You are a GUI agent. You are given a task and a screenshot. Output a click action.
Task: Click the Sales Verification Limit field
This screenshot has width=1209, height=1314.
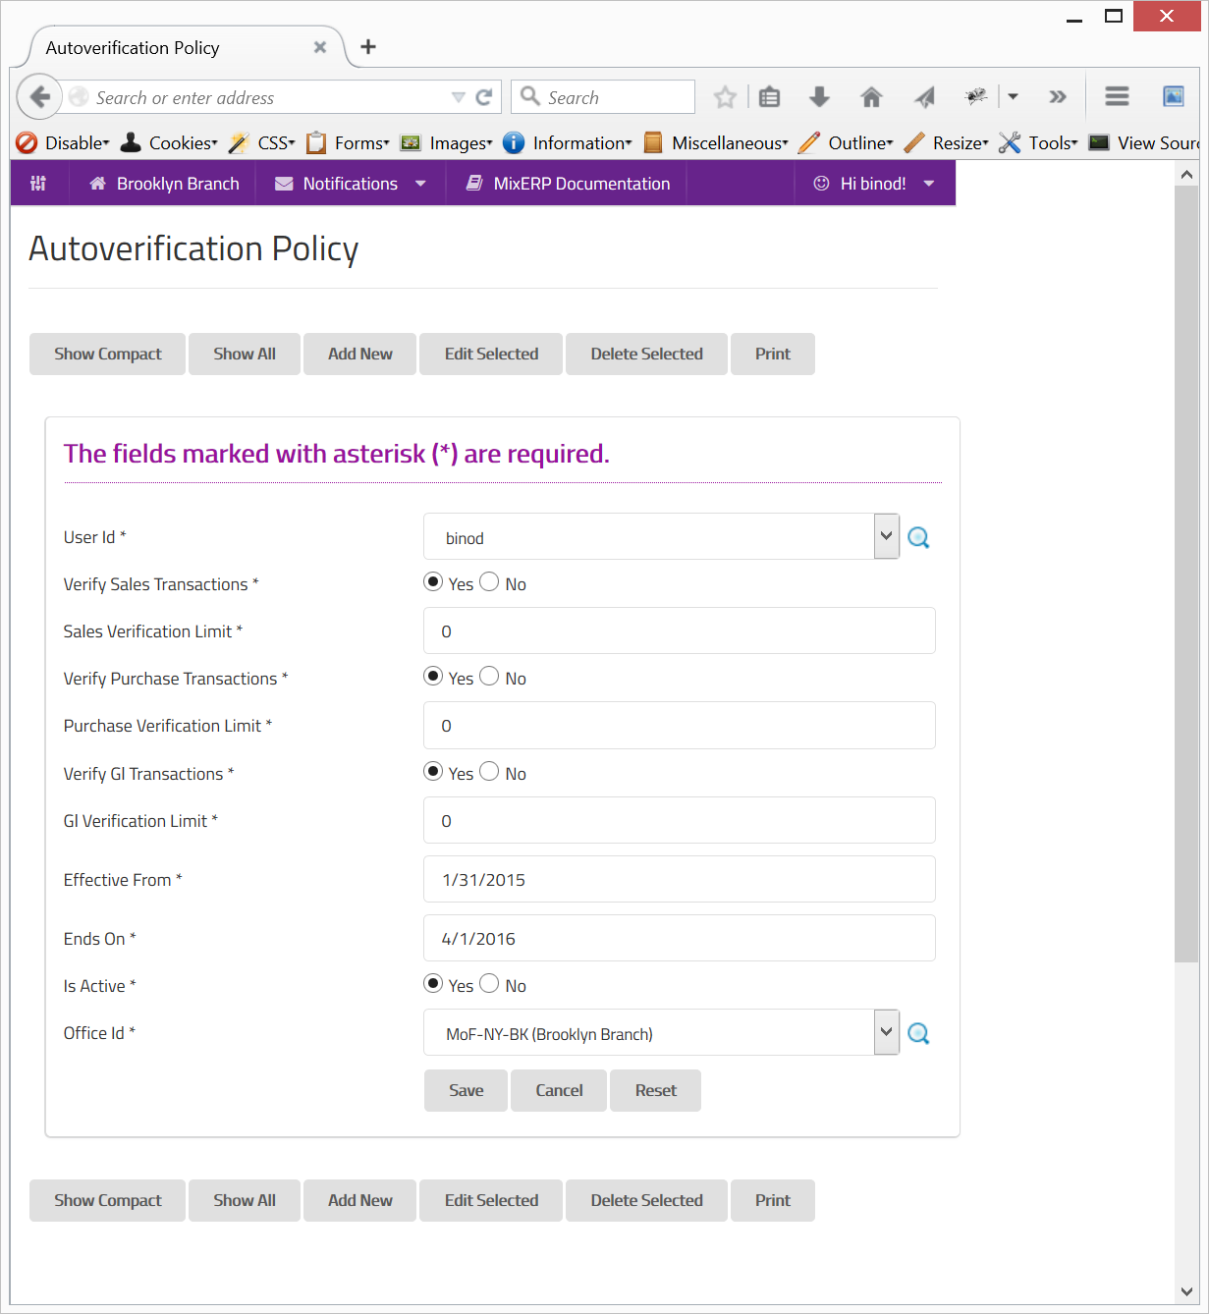679,630
